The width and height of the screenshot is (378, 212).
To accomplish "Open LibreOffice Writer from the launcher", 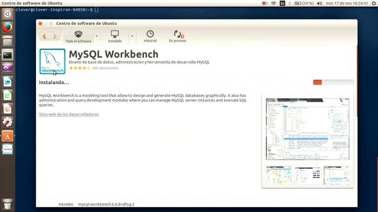I will tap(8, 82).
